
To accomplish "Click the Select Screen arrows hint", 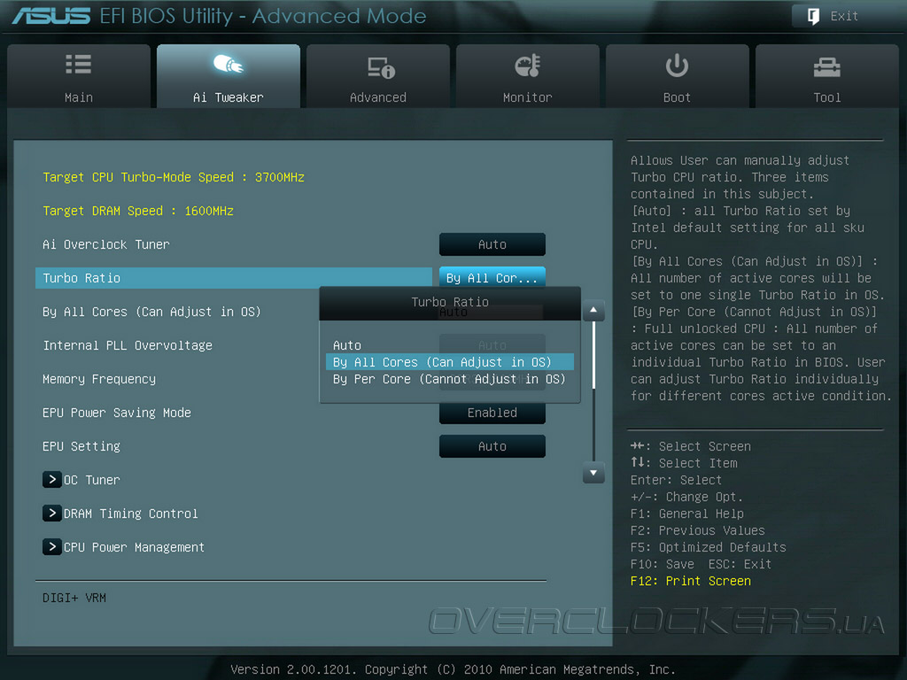I will (x=691, y=446).
